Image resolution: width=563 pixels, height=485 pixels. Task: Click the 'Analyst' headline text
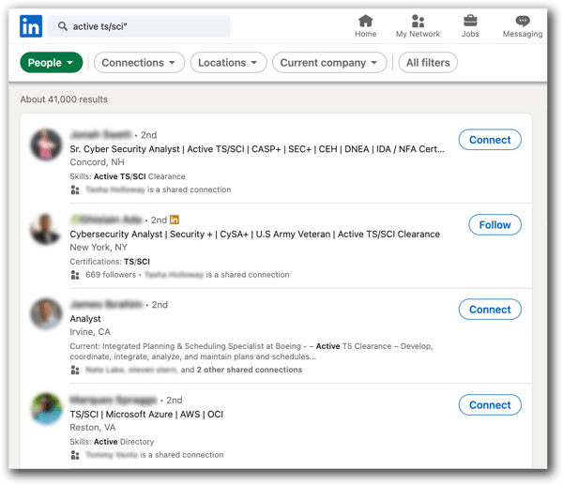click(85, 319)
